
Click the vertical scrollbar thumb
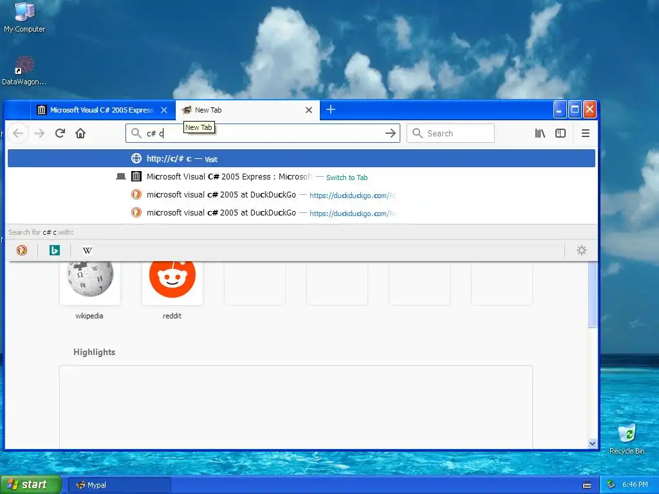592,294
